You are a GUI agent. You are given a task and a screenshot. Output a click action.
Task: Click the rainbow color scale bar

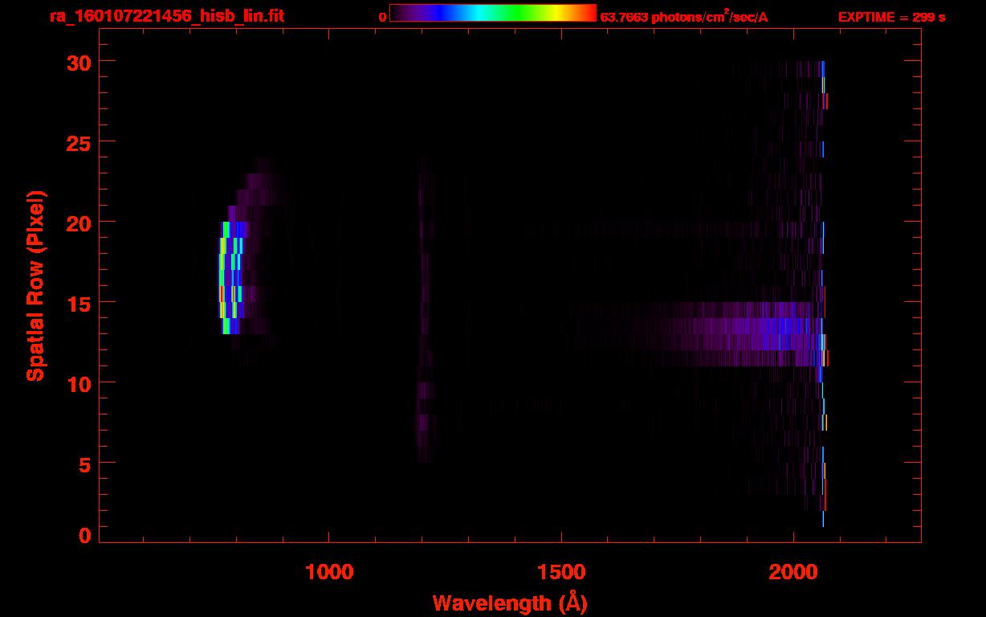(x=493, y=13)
